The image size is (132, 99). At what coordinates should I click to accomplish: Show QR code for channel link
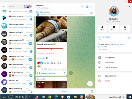(129, 38)
